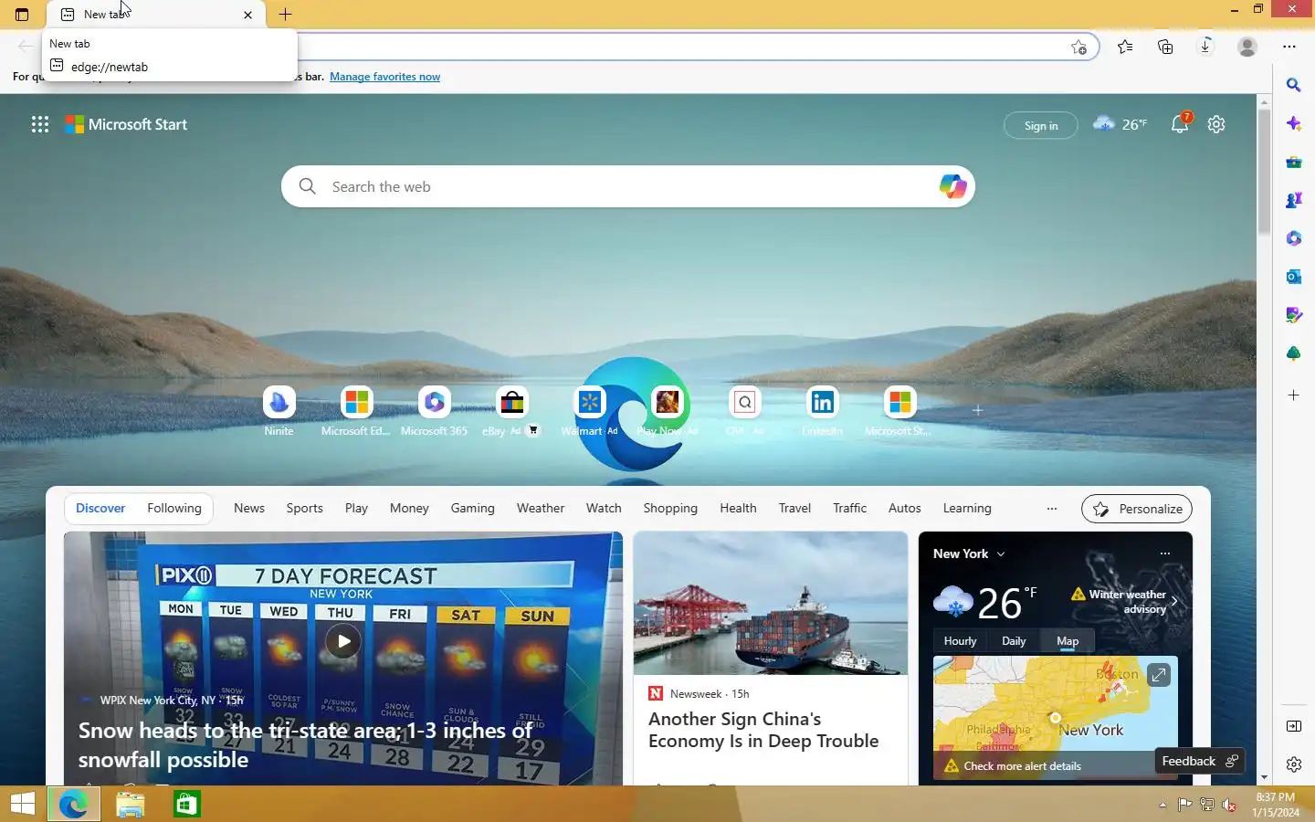Screen dimensions: 1315x822
Task: Open the sidebar Microsoft 365 icon
Action: click(1293, 238)
